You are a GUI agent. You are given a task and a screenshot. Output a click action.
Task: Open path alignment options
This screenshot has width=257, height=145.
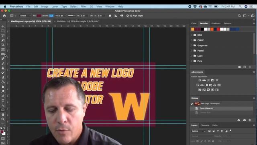[116, 16]
